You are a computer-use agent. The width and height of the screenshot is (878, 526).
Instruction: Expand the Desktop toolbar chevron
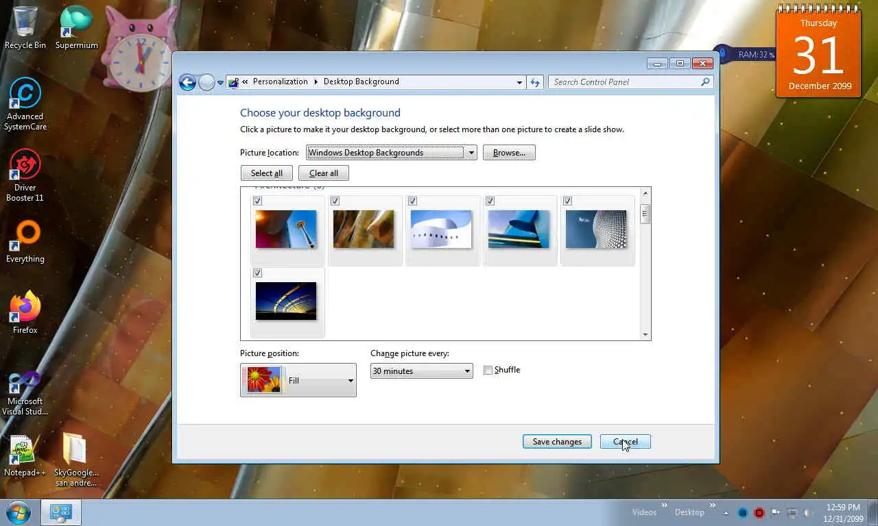pos(712,506)
